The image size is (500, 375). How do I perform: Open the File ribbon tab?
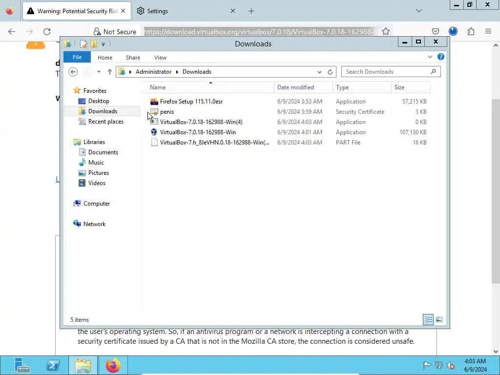(77, 57)
